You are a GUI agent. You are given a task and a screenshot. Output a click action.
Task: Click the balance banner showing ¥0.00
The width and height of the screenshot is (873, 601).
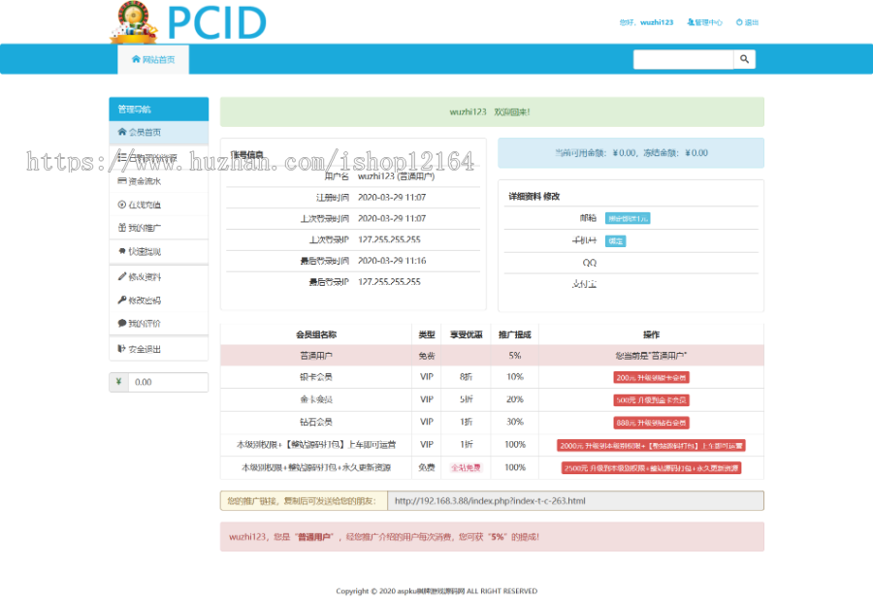pyautogui.click(x=630, y=153)
